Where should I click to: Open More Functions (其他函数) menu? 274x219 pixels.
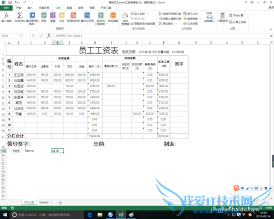click(x=113, y=18)
